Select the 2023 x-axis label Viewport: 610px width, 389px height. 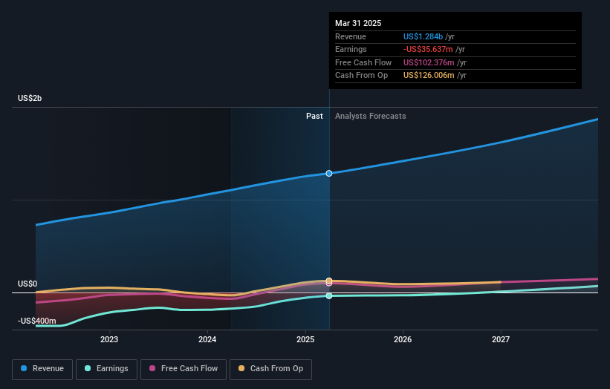[x=109, y=340]
